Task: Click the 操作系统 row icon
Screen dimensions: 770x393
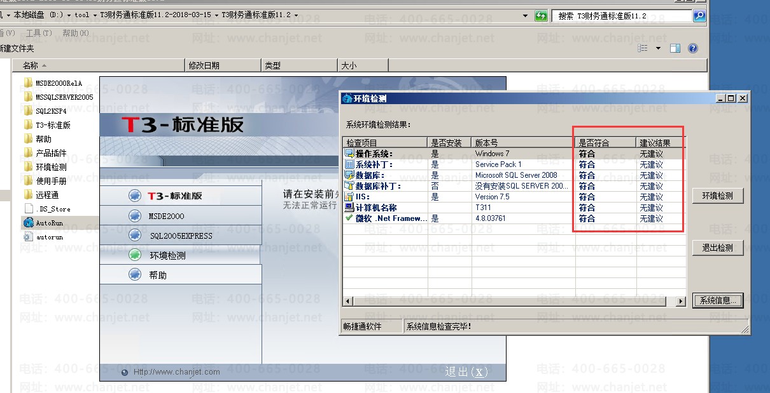Action: coord(349,154)
